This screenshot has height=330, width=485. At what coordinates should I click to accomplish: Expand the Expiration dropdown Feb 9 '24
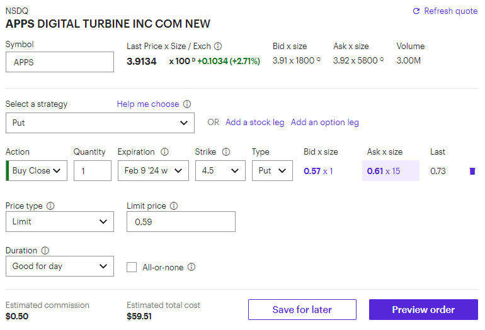click(153, 171)
